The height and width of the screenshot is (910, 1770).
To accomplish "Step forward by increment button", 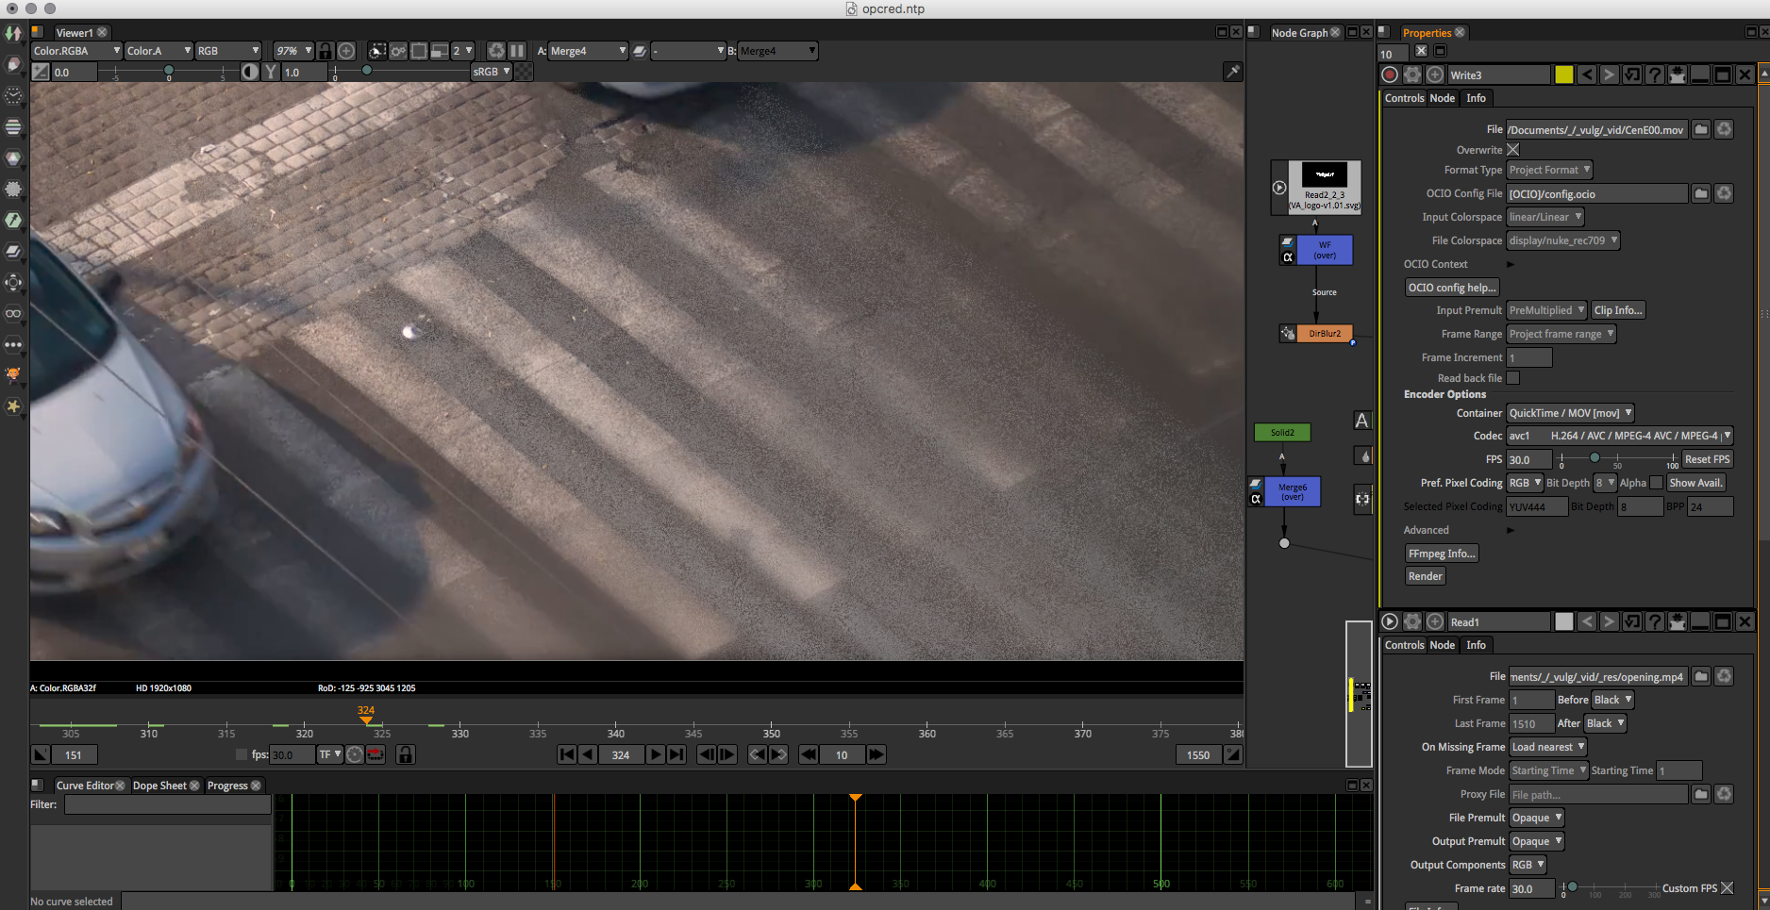I will (876, 754).
